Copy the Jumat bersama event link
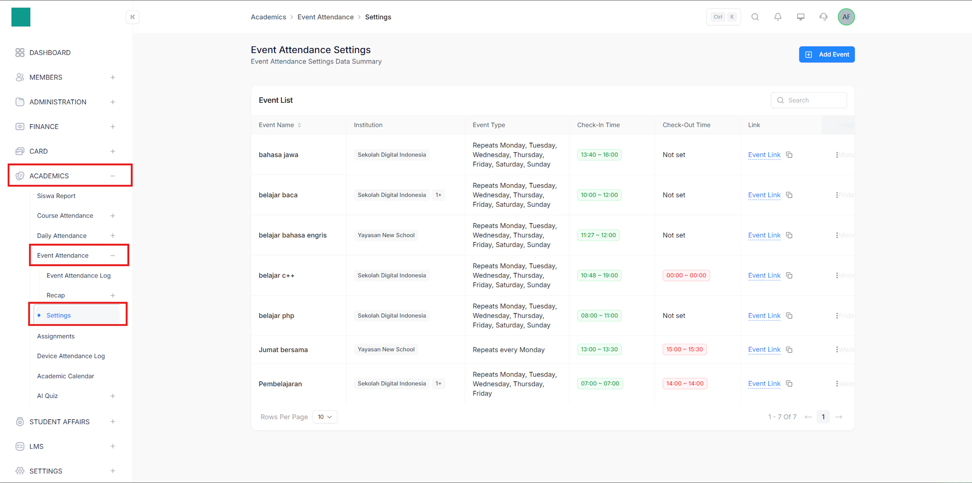972x483 pixels. (789, 350)
